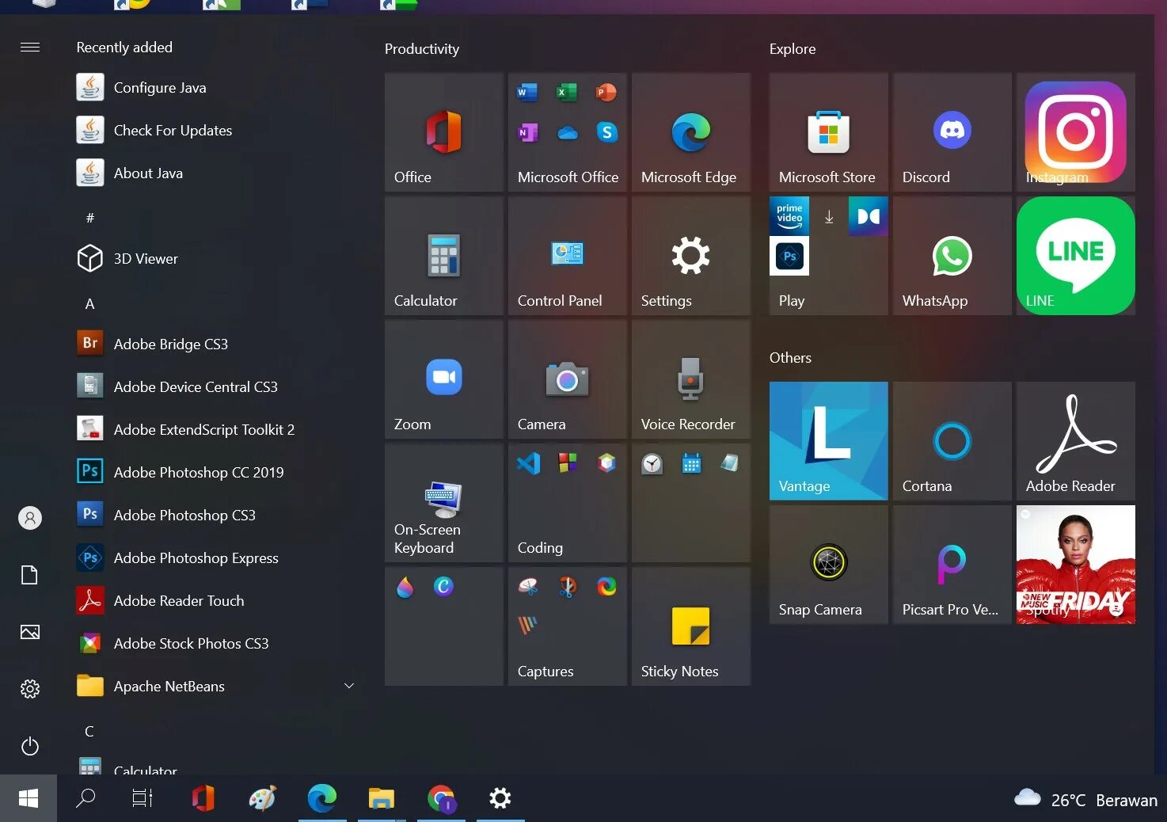1167x822 pixels.
Task: Open taskbar Search
Action: [x=86, y=798]
